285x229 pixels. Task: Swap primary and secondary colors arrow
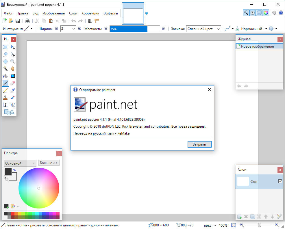click(14, 170)
